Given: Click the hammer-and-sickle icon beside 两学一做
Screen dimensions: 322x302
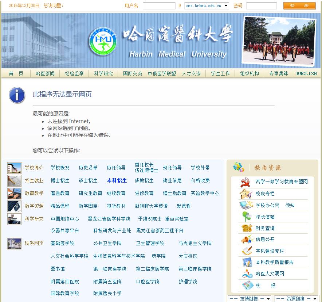Looking at the screenshot, I should click(245, 182).
